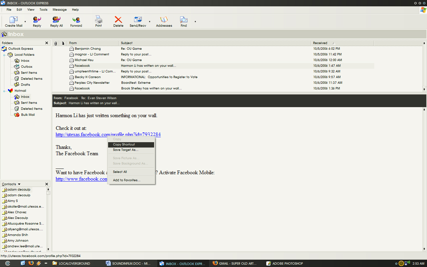The height and width of the screenshot is (267, 427).
Task: Click Firefox quick launch icon
Action: coord(31,263)
